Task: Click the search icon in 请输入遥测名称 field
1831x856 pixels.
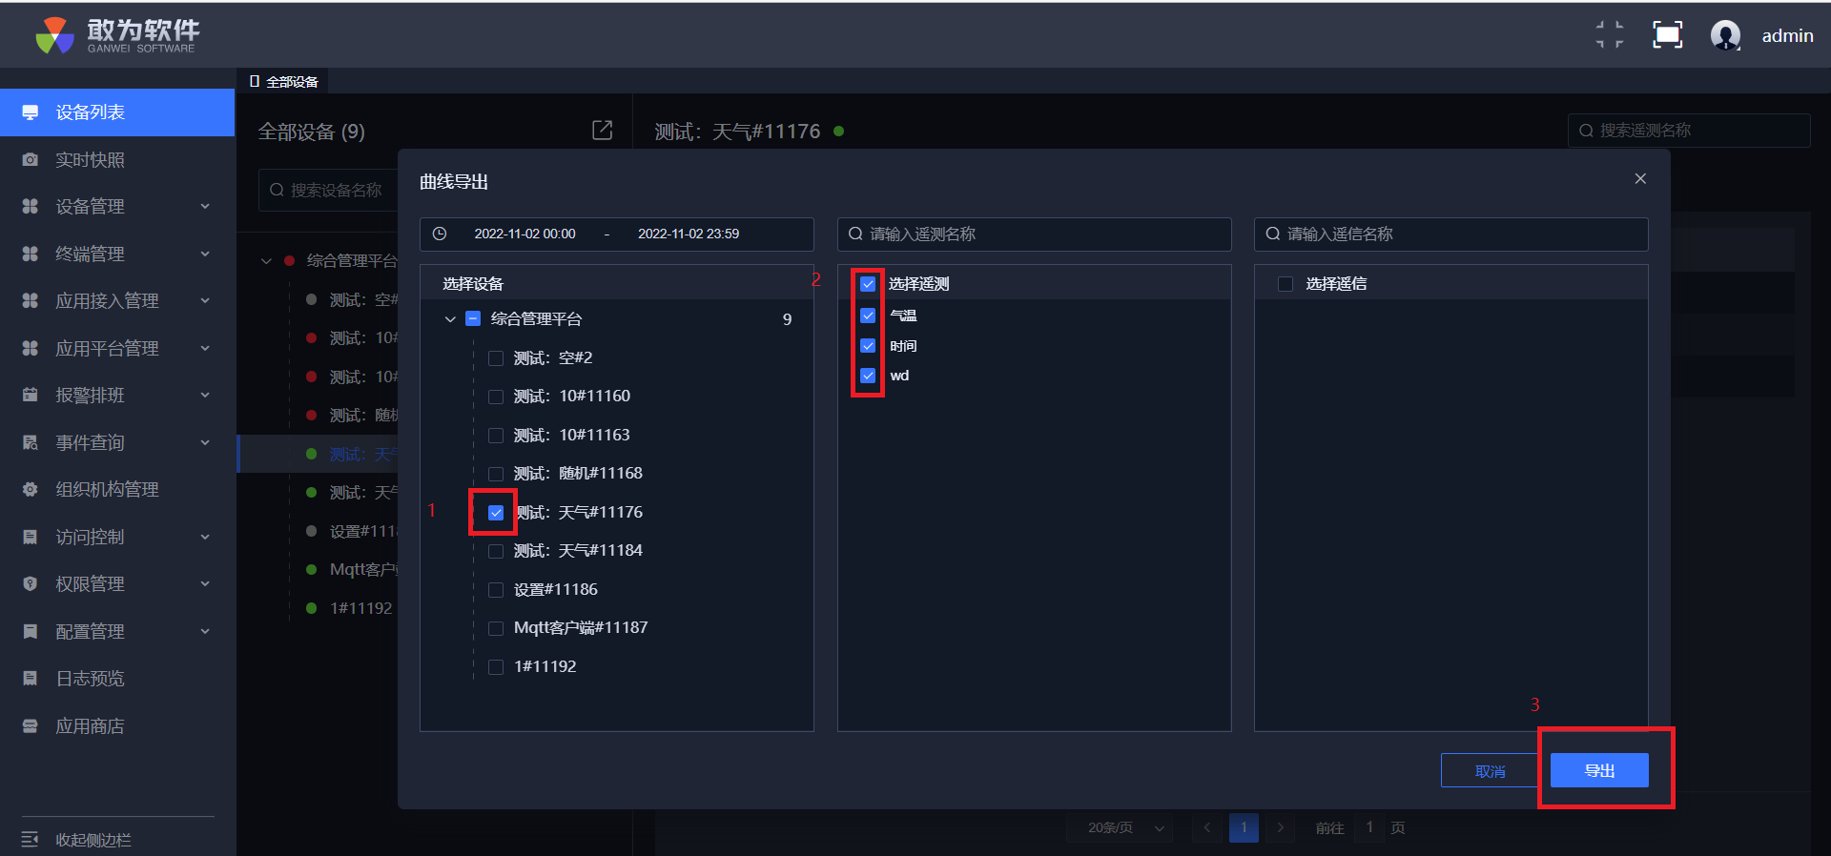Action: click(855, 234)
